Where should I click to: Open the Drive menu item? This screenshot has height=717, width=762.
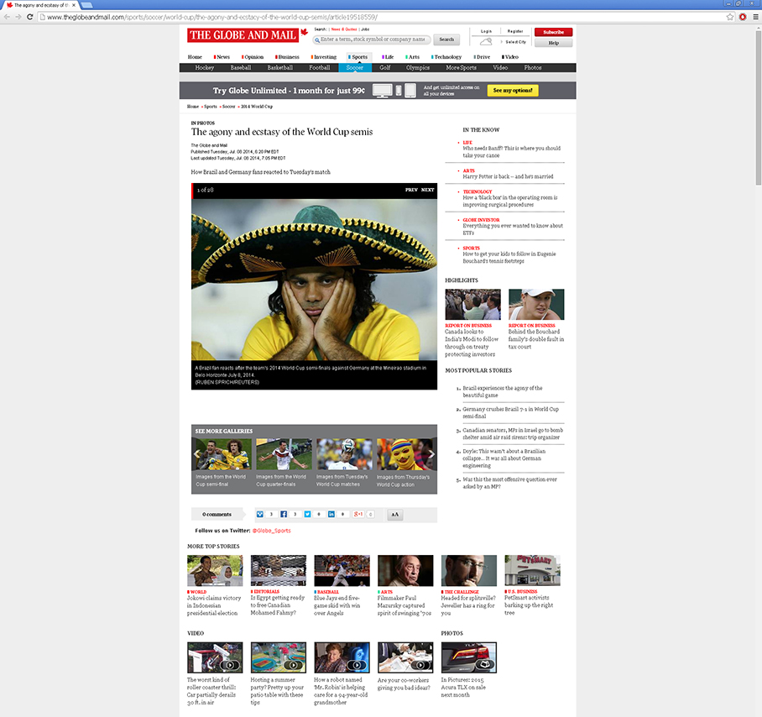482,57
